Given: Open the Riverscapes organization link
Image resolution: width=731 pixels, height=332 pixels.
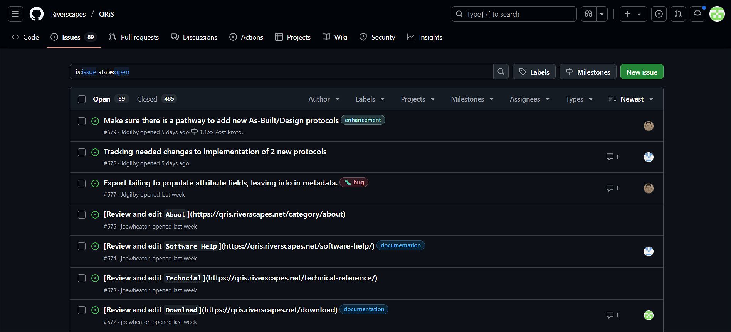Looking at the screenshot, I should 69,14.
